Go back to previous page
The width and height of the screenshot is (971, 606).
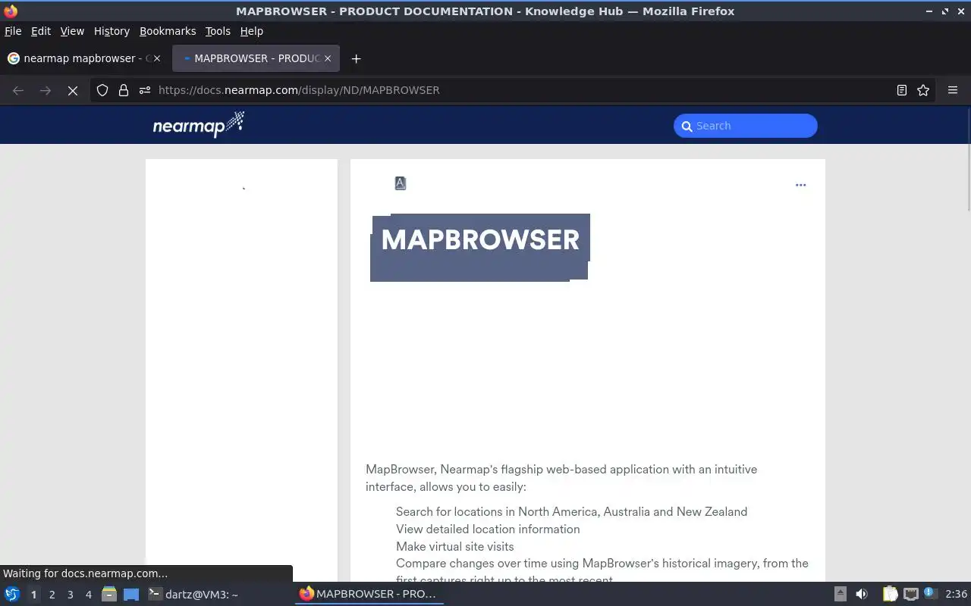pyautogui.click(x=18, y=90)
